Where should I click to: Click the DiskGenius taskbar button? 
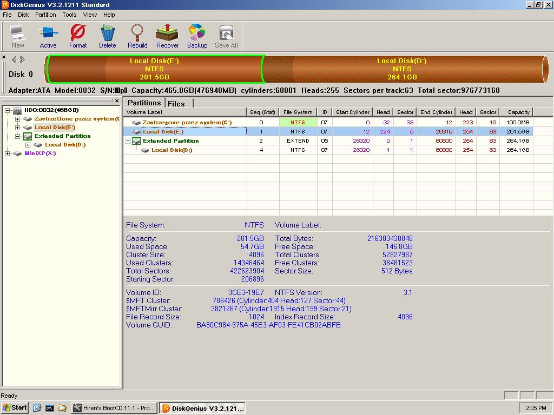click(202, 409)
